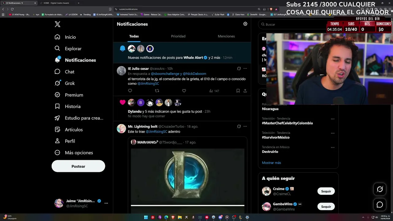Screen dimensions: 393x221
Task: Open Perfil person icon in sidebar
Action: coord(57,141)
